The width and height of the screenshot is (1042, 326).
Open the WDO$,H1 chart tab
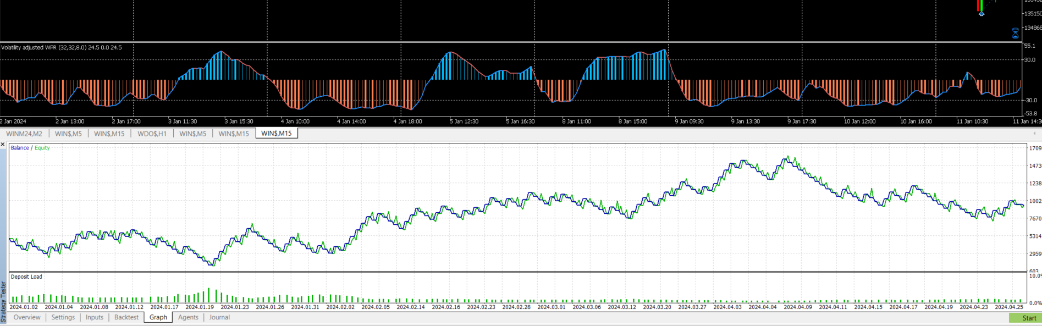pos(152,134)
